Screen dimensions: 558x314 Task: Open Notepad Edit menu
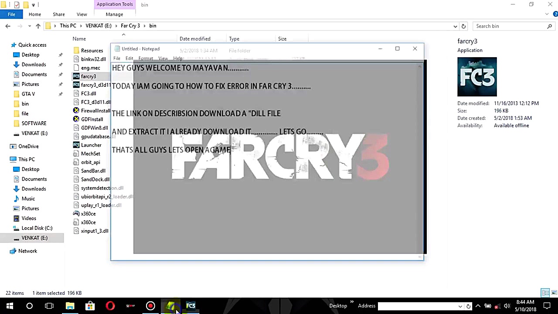click(129, 58)
